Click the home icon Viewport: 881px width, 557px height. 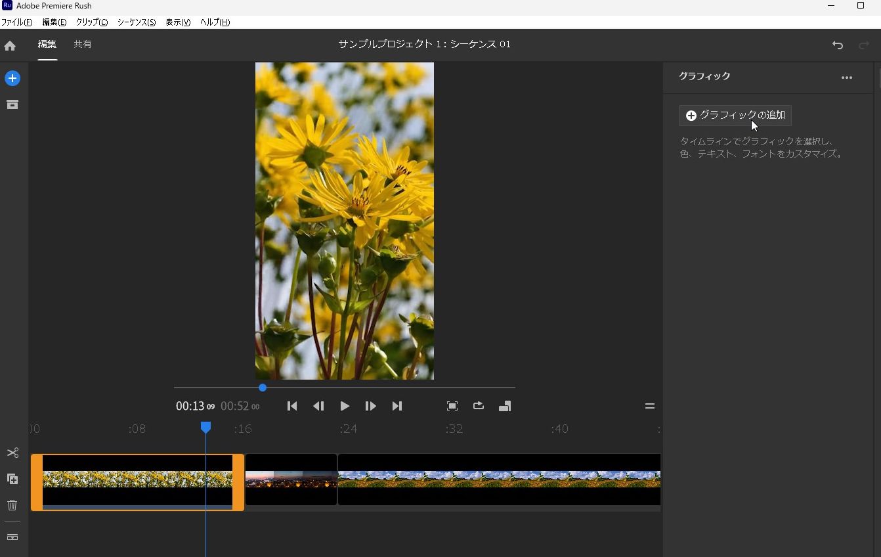point(10,45)
